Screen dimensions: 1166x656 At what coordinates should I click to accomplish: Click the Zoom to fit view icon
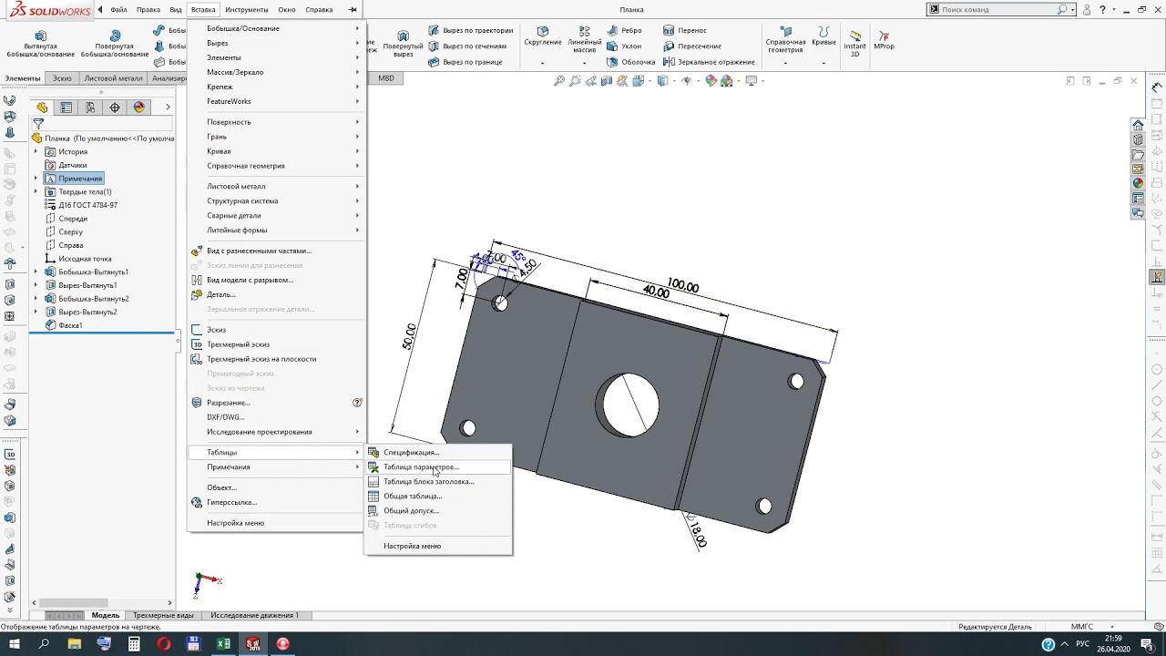559,81
